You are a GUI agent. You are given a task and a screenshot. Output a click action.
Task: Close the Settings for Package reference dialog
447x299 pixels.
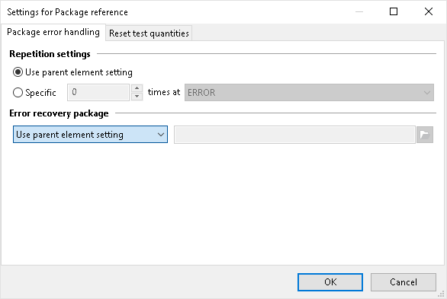tap(429, 11)
